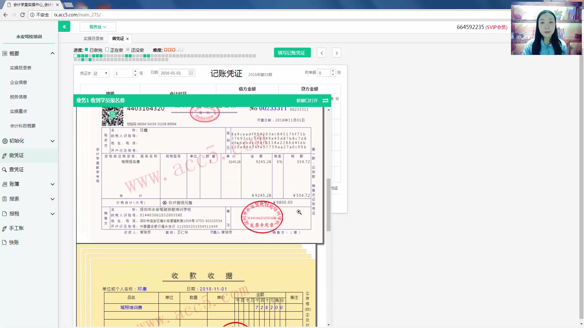The height and width of the screenshot is (328, 584).
Task: Close the 做凭证 tab
Action: pyautogui.click(x=127, y=39)
